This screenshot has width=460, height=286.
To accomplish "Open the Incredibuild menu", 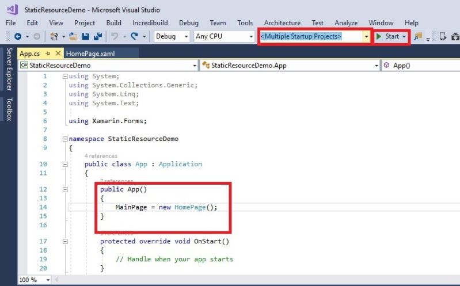I will [150, 23].
